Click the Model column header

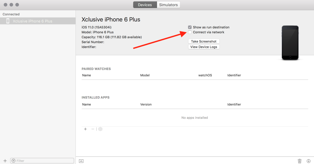point(145,75)
